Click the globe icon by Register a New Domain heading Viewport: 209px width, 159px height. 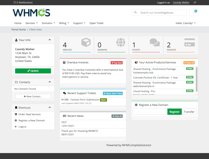[x=136, y=105]
